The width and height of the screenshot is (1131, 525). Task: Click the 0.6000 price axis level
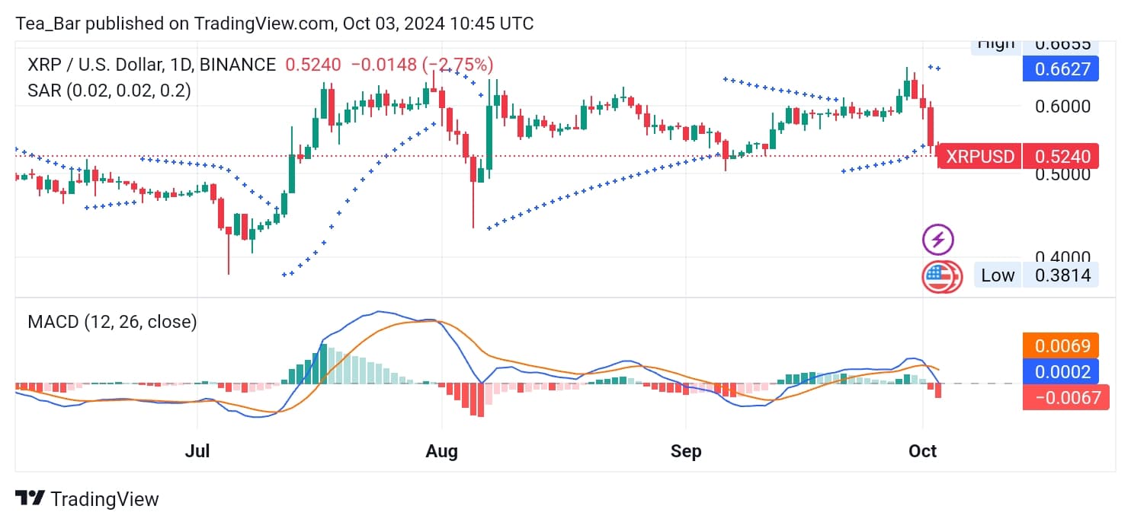pyautogui.click(x=1062, y=107)
